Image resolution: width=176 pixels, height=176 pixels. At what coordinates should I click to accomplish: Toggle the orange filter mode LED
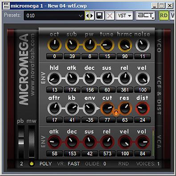point(116,113)
